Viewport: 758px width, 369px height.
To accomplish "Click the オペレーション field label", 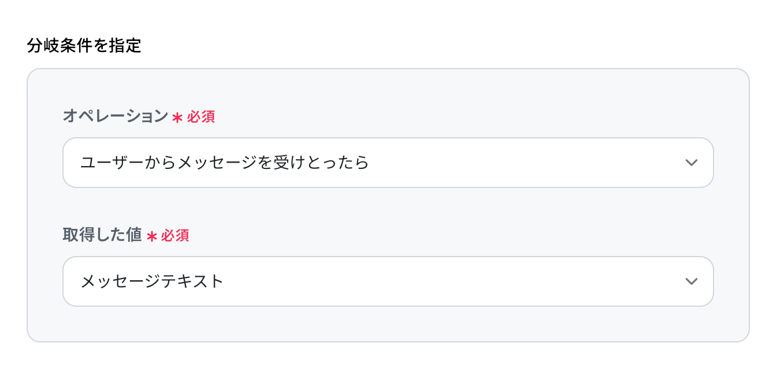I will click(x=115, y=116).
